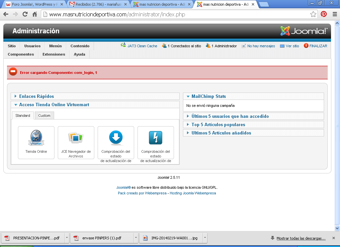340x247 pixels.
Task: Open the Extensiones menu
Action: (54, 54)
